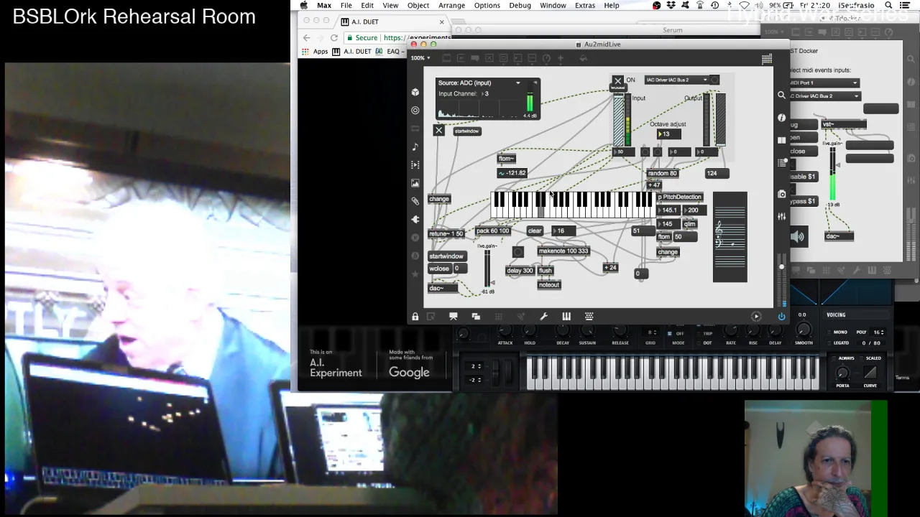The width and height of the screenshot is (920, 517).
Task: Click the round button next to IAC dropdown
Action: click(714, 80)
